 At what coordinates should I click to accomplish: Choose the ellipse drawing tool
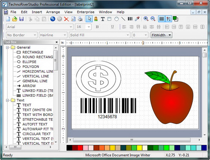[116, 19]
